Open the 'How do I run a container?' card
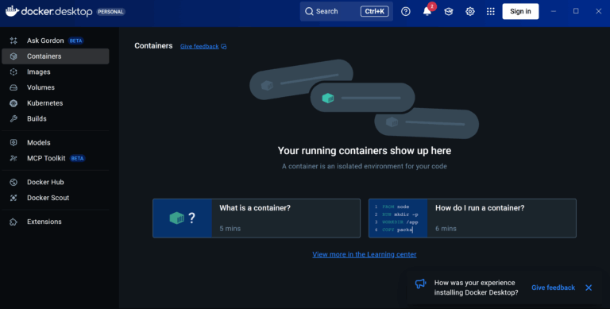 tap(473, 218)
